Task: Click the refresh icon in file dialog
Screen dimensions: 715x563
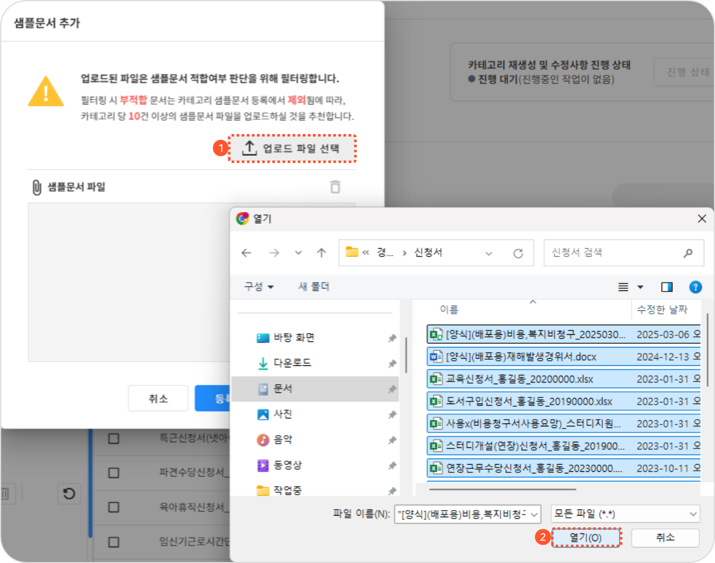Action: [x=518, y=253]
